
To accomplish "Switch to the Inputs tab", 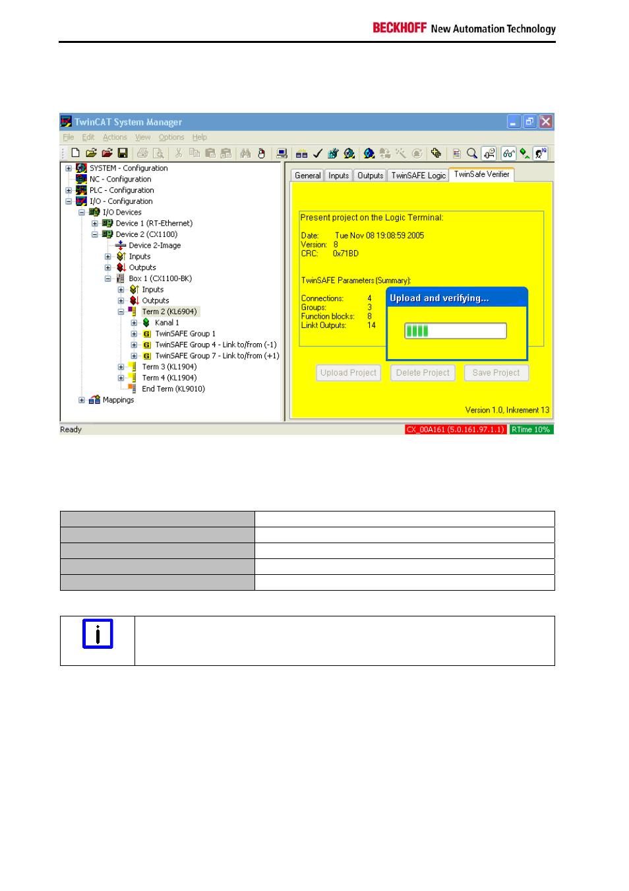I will 339,176.
